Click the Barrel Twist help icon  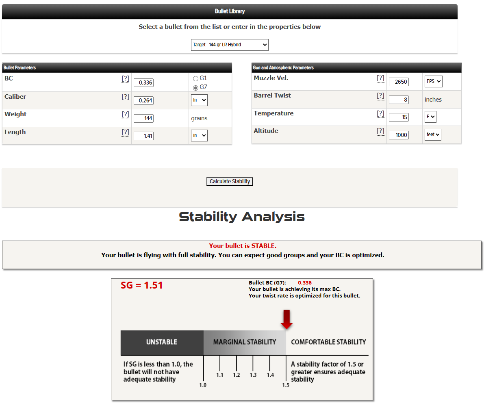380,96
